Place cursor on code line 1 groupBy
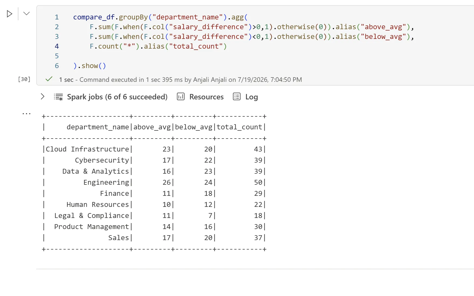 [133, 17]
